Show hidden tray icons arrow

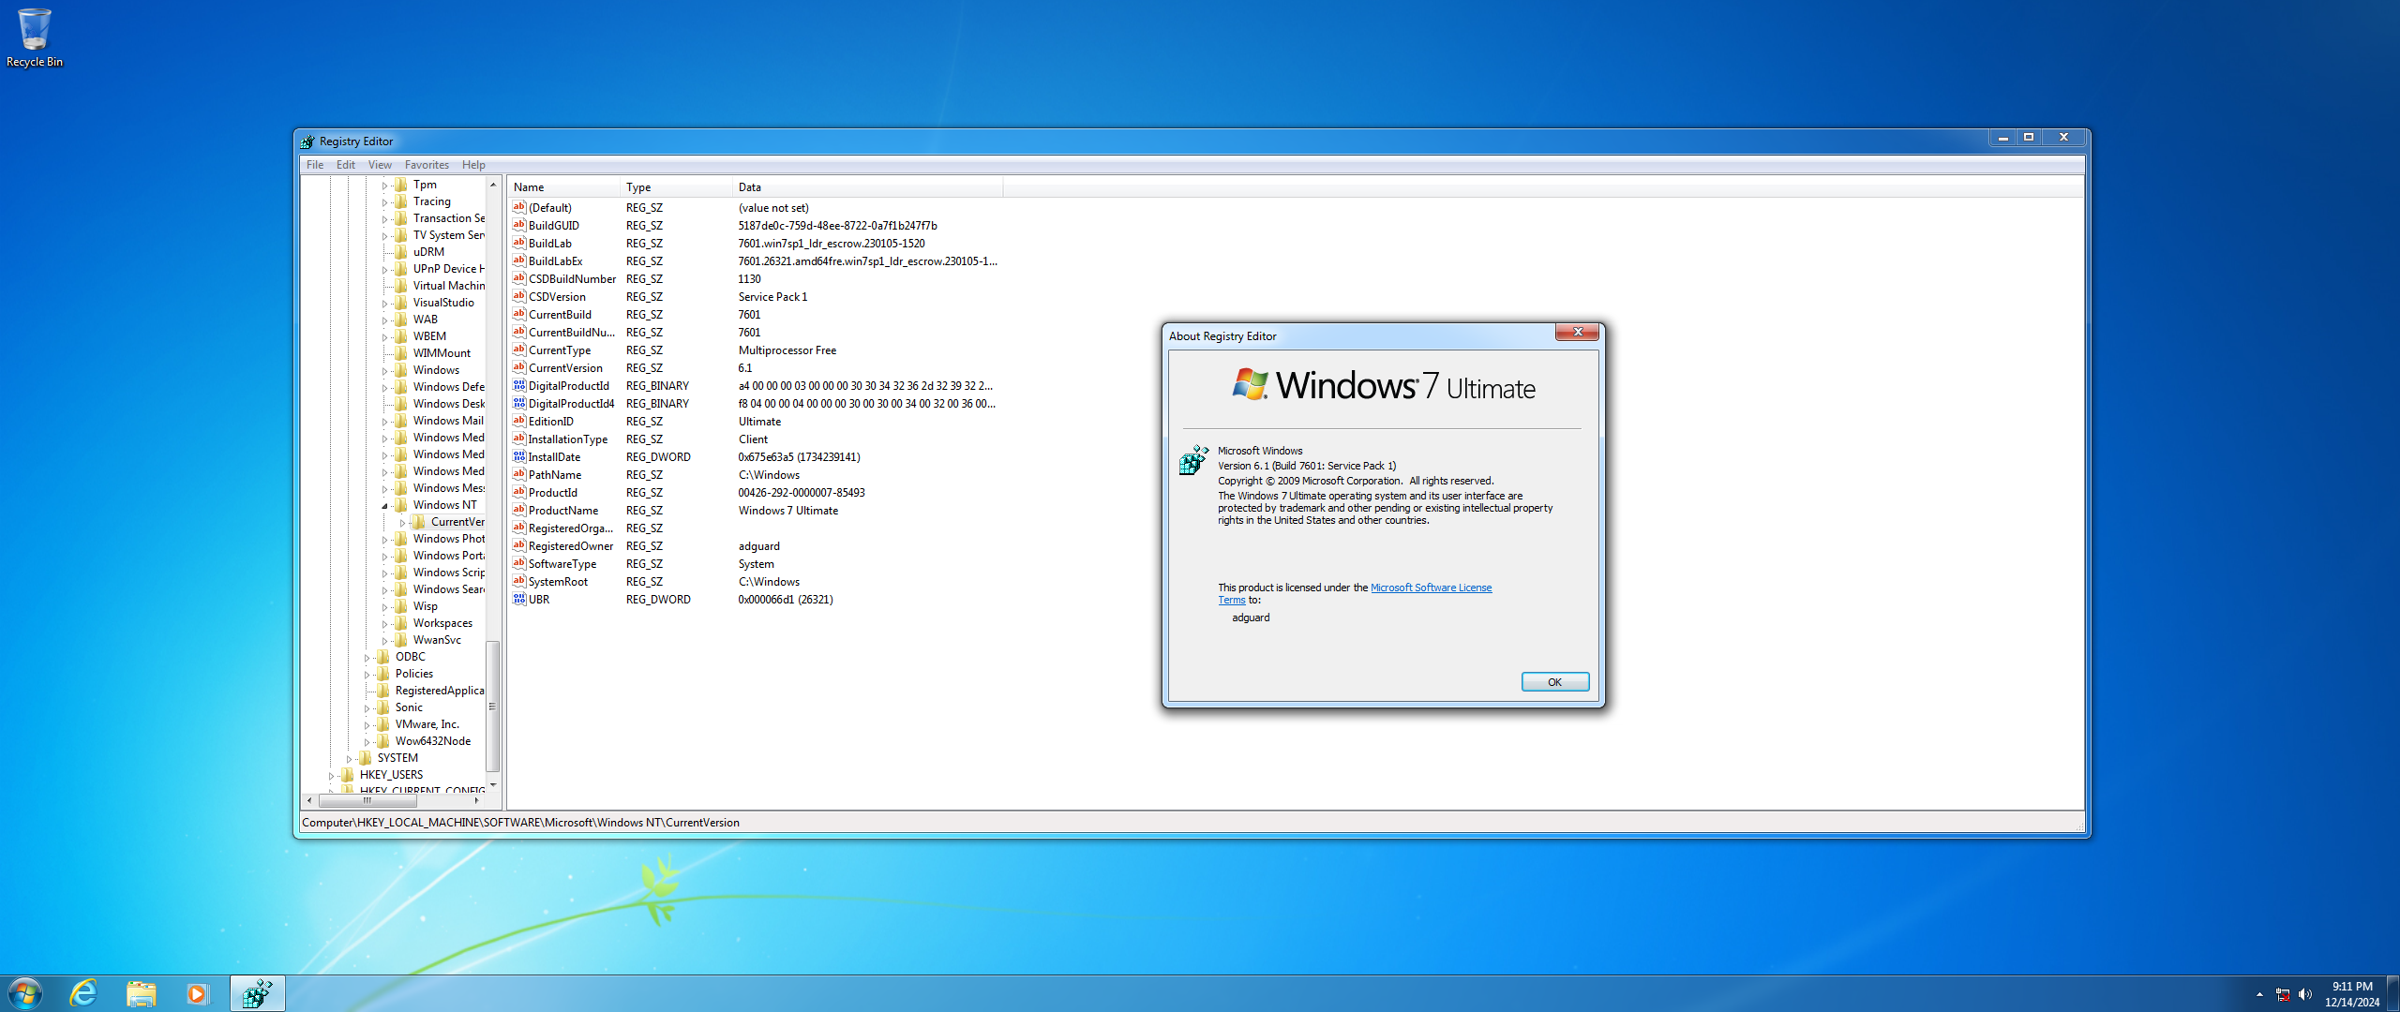tap(2259, 994)
